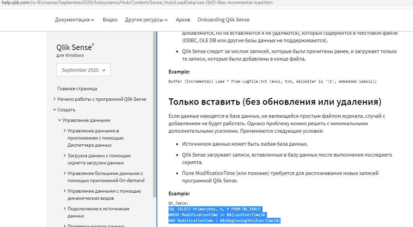Expand the Другие ресурсы menu
Viewport: 413px width, 227px height.
146,20
